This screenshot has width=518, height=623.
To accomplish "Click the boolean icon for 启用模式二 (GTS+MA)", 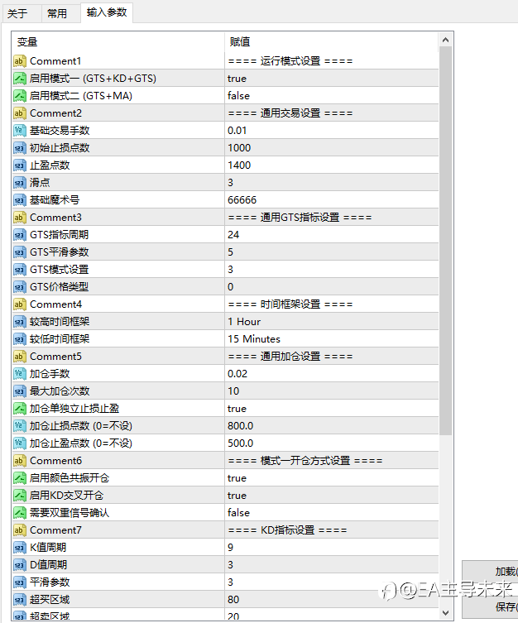I will pyautogui.click(x=20, y=96).
